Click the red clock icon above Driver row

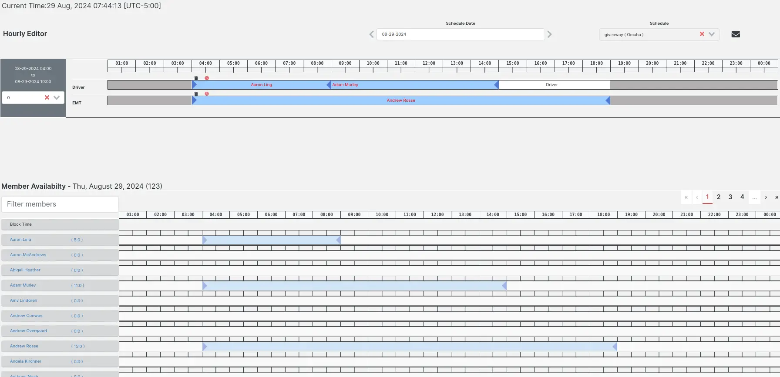pyautogui.click(x=207, y=78)
